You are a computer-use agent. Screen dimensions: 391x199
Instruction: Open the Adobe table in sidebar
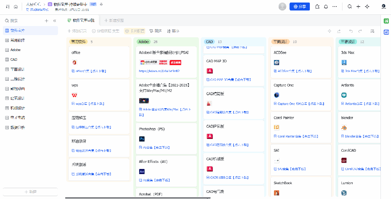pyautogui.click(x=30, y=50)
